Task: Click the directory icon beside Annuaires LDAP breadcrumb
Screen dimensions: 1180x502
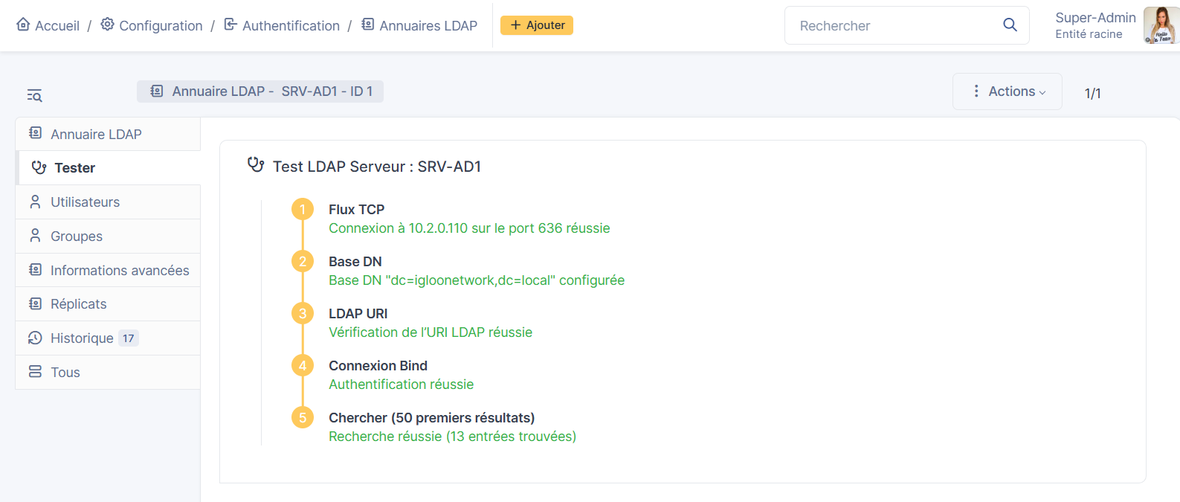Action: [367, 25]
